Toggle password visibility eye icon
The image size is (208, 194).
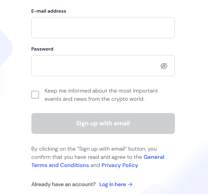pos(164,66)
